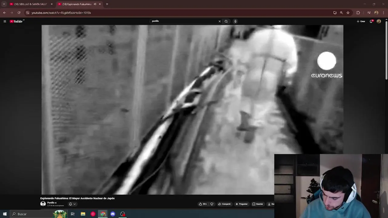Open the Crear video menu

click(x=361, y=21)
